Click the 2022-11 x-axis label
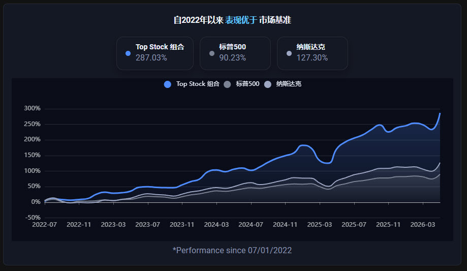Viewport: 467px width, 271px height. point(79,225)
